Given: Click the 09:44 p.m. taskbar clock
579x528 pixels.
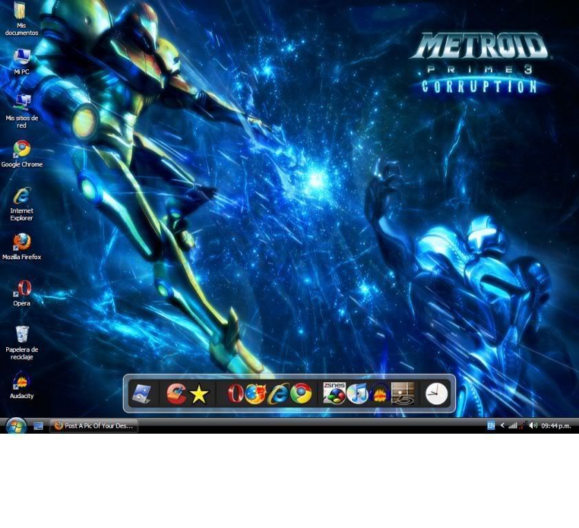Looking at the screenshot, I should click(556, 426).
